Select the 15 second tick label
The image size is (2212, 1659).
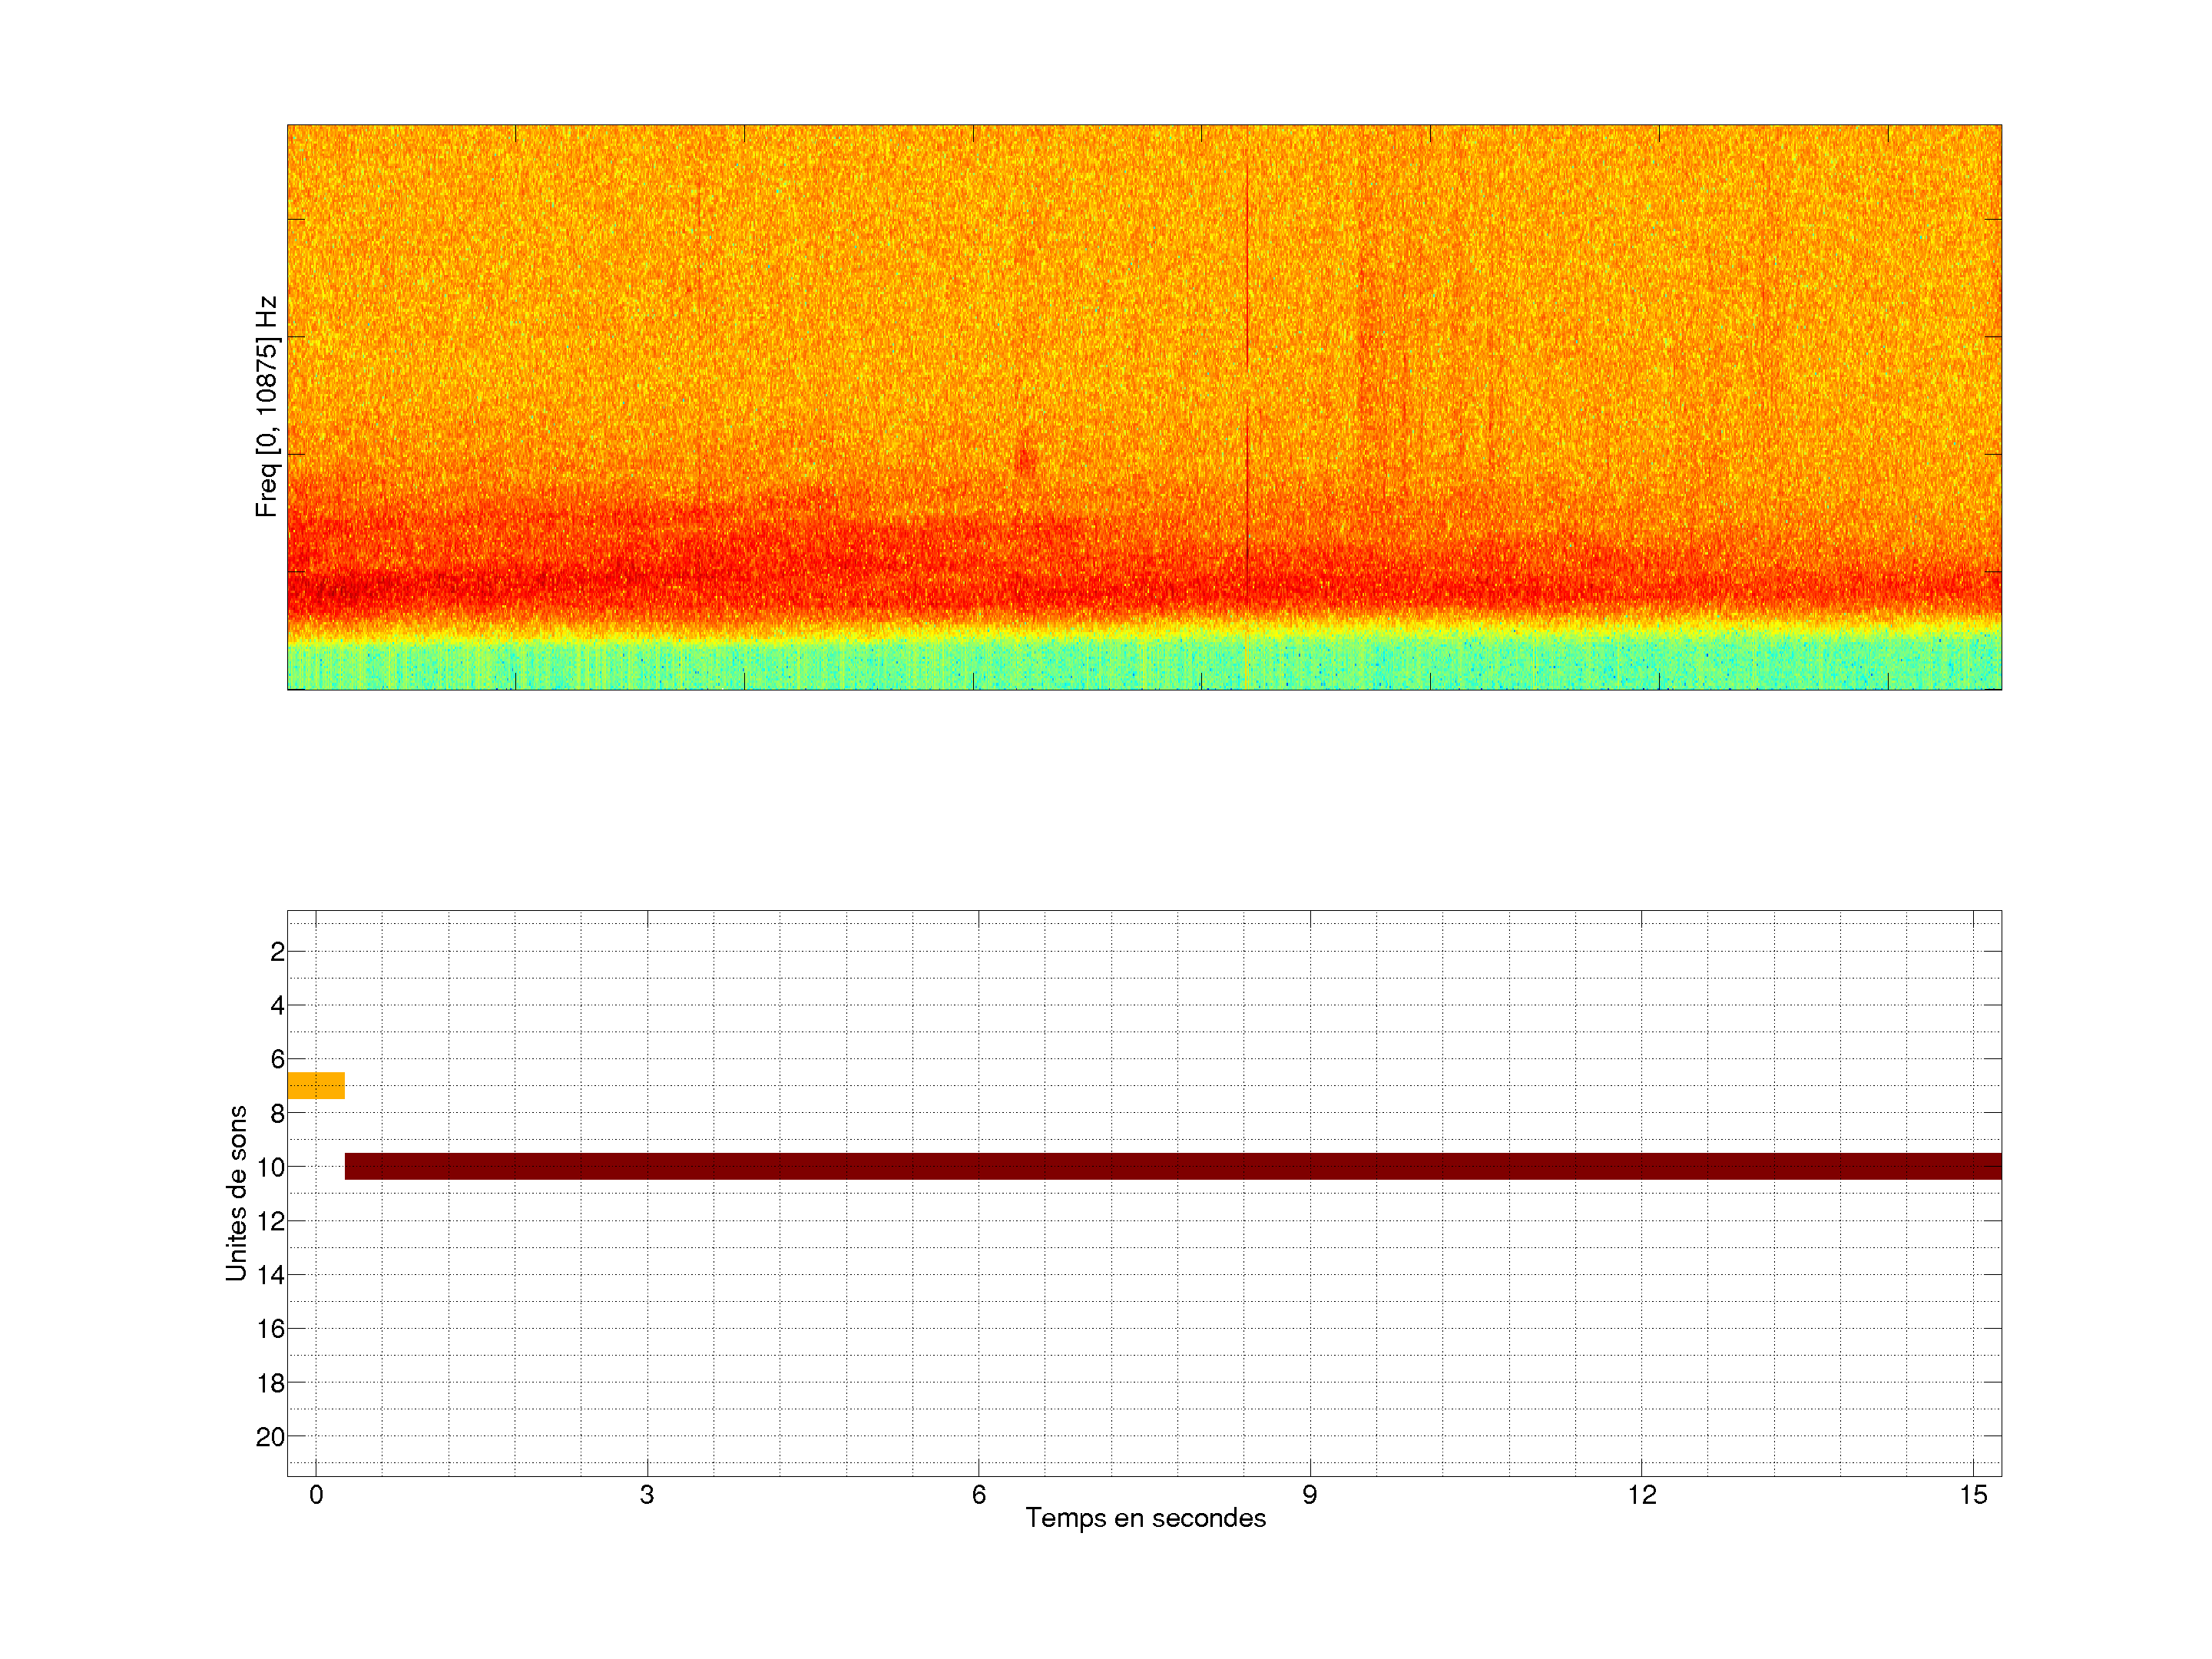1972,1495
